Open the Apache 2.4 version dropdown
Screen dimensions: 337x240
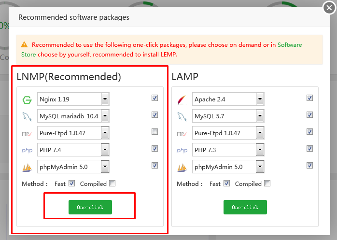tap(260, 99)
